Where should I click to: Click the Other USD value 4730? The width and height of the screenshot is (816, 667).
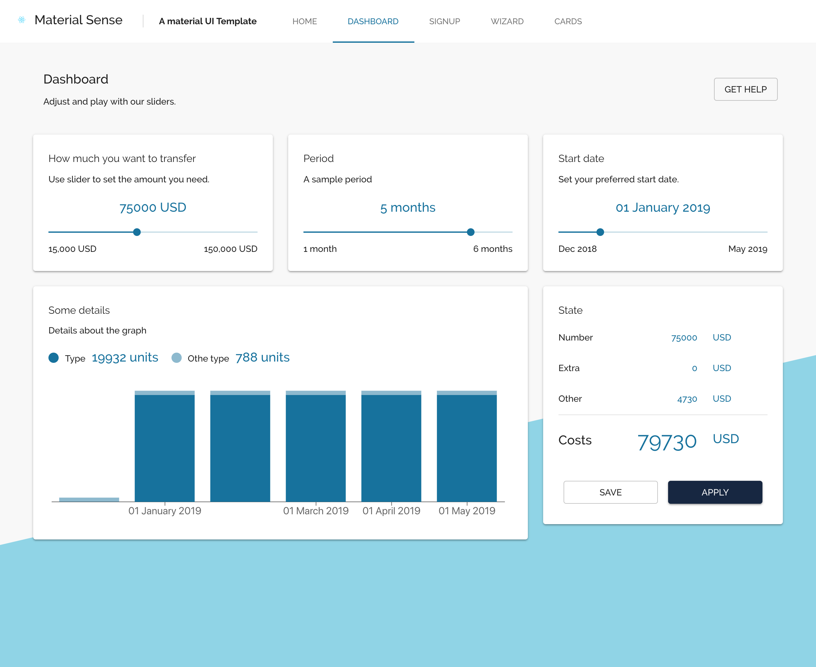pyautogui.click(x=686, y=399)
